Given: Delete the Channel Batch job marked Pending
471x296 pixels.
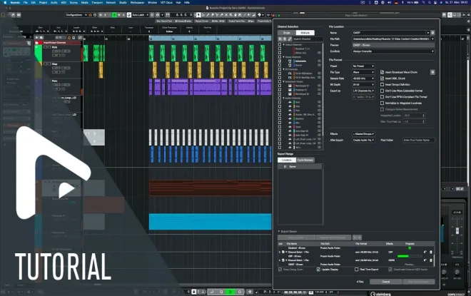Looking at the screenshot, I should click(x=431, y=260).
